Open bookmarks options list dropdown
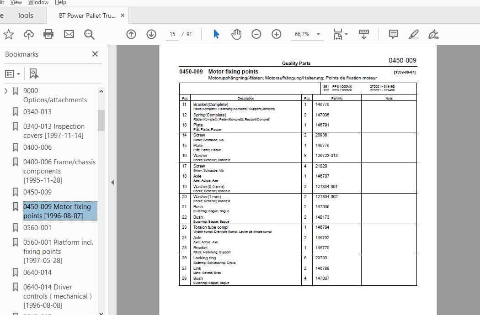 [12, 73]
